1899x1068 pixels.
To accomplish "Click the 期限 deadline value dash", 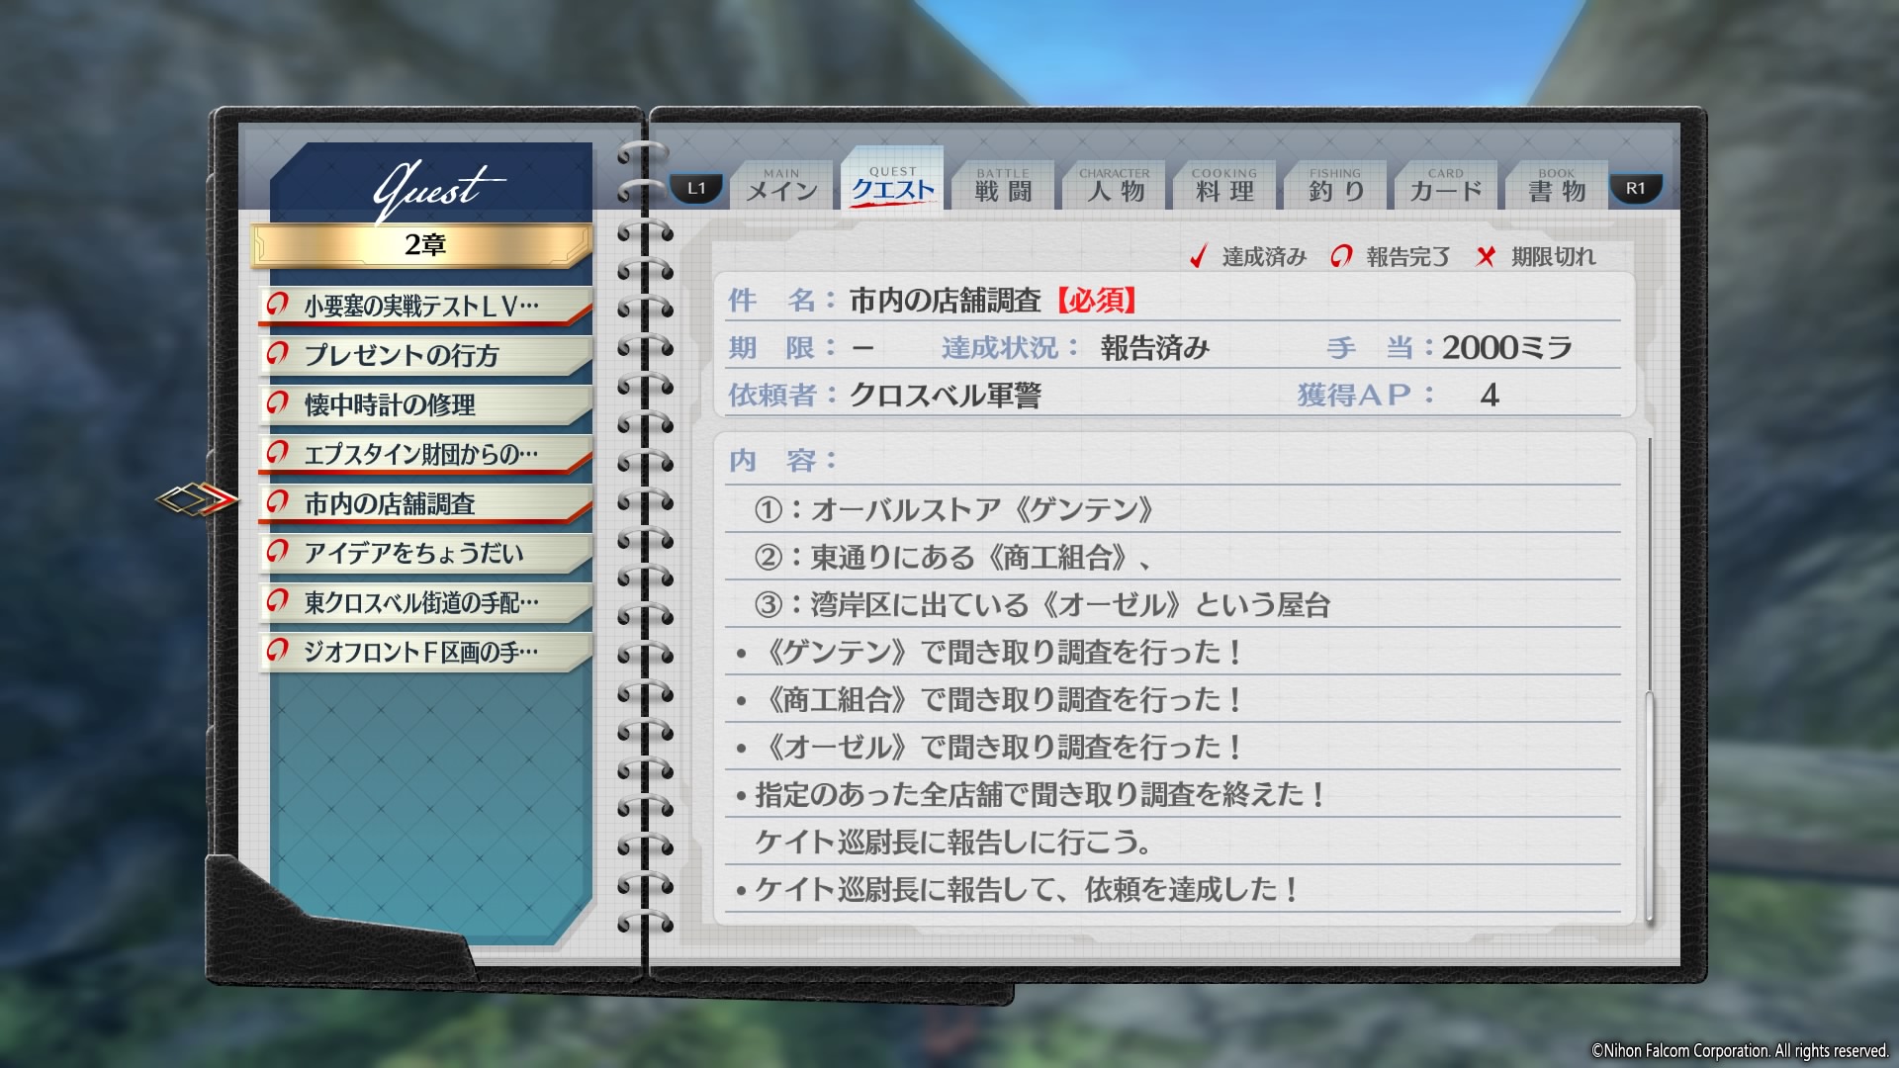I will (862, 348).
